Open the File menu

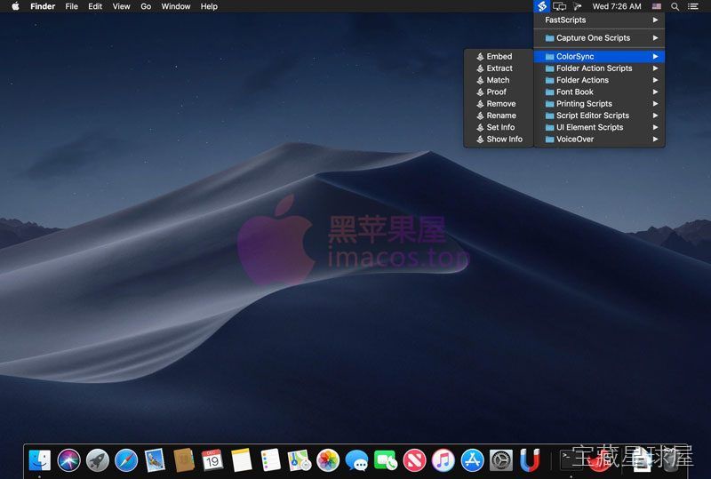click(x=72, y=6)
